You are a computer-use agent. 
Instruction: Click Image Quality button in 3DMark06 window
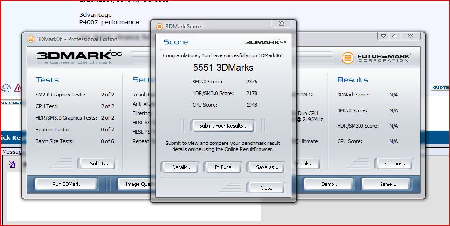134,184
